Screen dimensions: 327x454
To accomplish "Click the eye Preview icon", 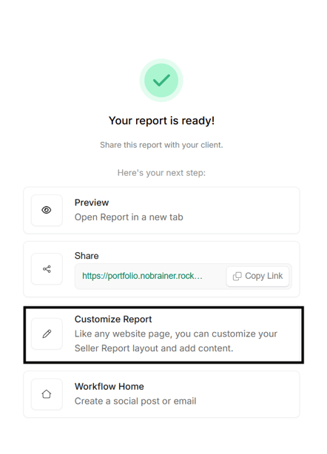I will 47,210.
